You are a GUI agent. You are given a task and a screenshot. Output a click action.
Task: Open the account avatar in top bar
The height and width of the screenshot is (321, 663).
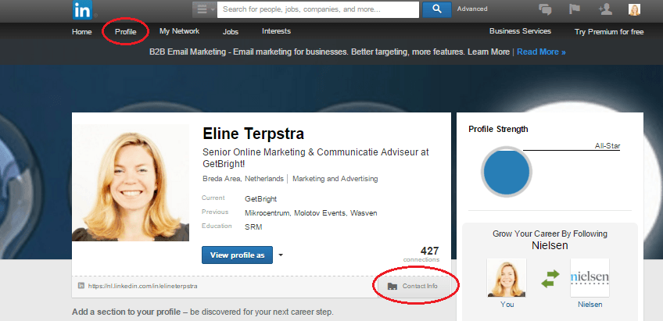[x=634, y=9]
